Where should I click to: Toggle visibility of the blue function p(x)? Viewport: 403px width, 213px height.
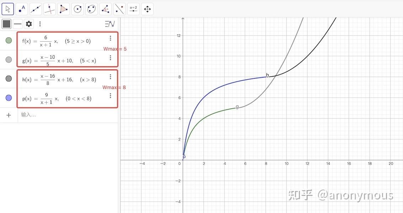9,97
